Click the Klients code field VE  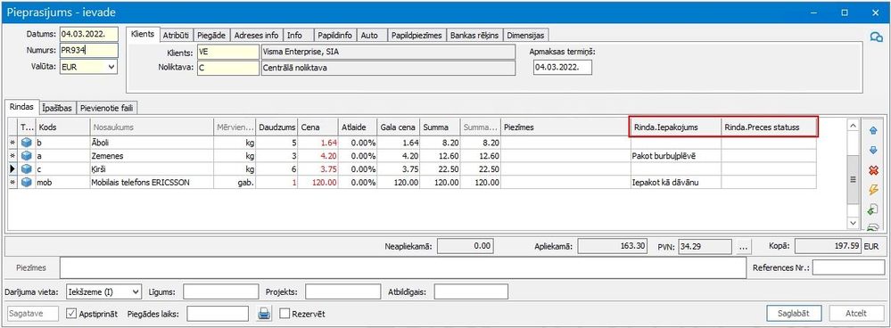coord(227,53)
